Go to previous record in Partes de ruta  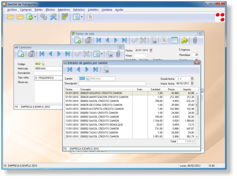coord(107,40)
